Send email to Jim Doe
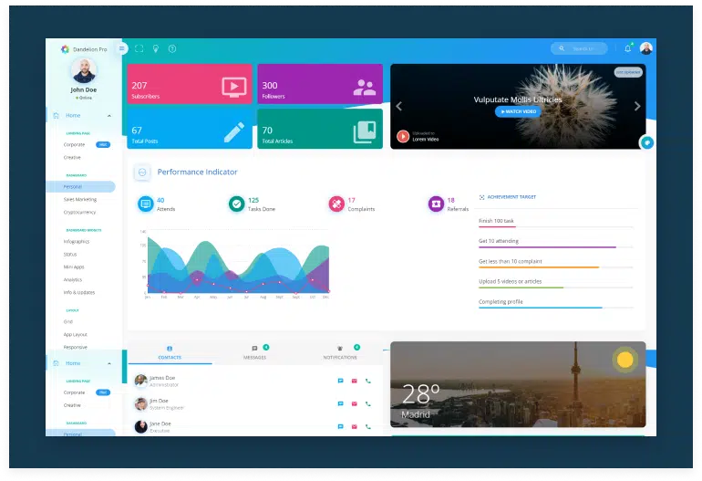The height and width of the screenshot is (481, 702). pos(354,403)
